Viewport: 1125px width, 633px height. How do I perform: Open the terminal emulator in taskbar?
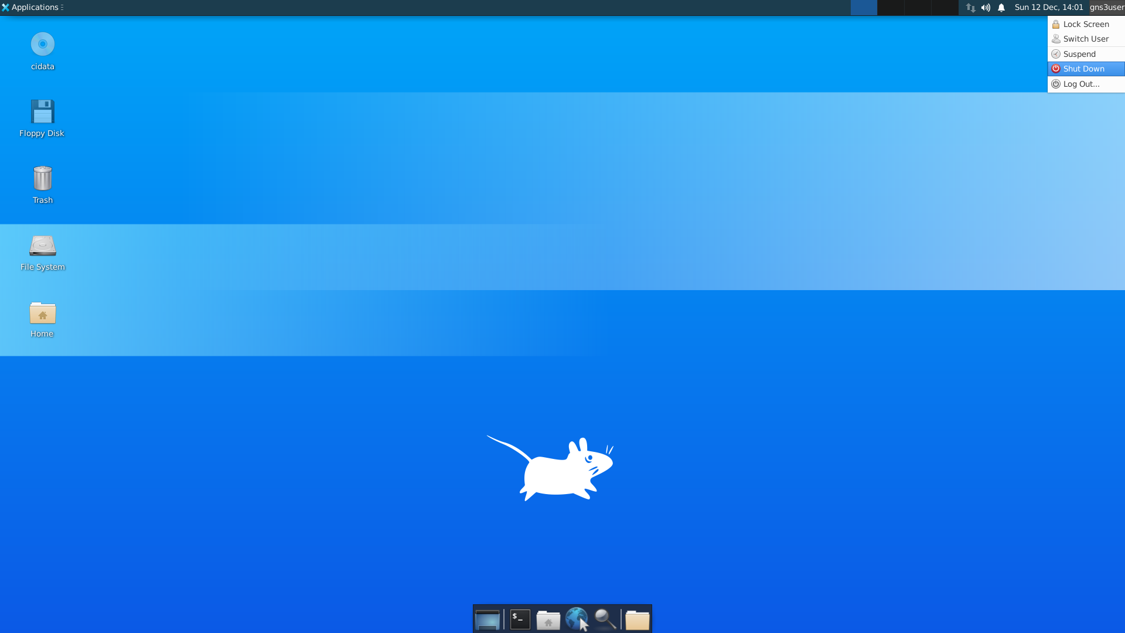pos(519,618)
